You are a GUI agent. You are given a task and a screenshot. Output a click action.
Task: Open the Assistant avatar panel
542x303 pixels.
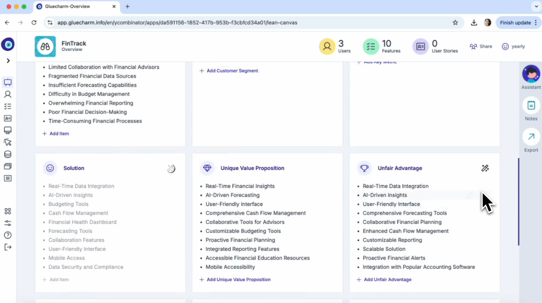pos(531,74)
